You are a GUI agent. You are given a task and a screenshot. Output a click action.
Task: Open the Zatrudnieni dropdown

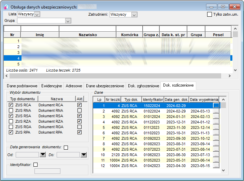pos(134,15)
